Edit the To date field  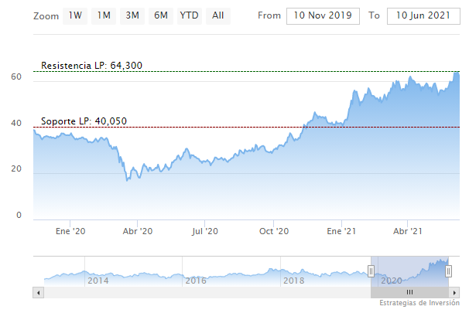[x=419, y=15]
